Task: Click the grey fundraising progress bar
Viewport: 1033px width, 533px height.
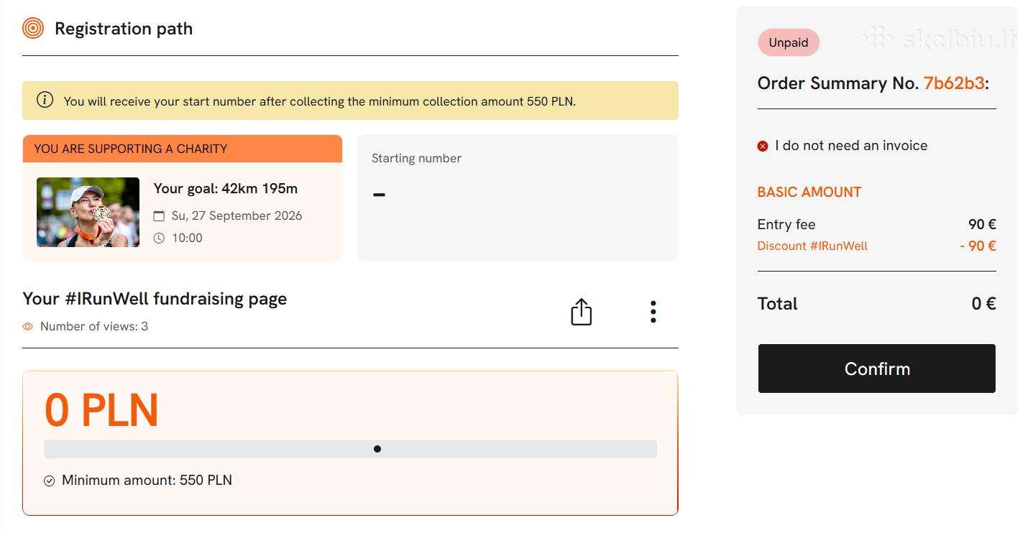Action: (x=350, y=449)
